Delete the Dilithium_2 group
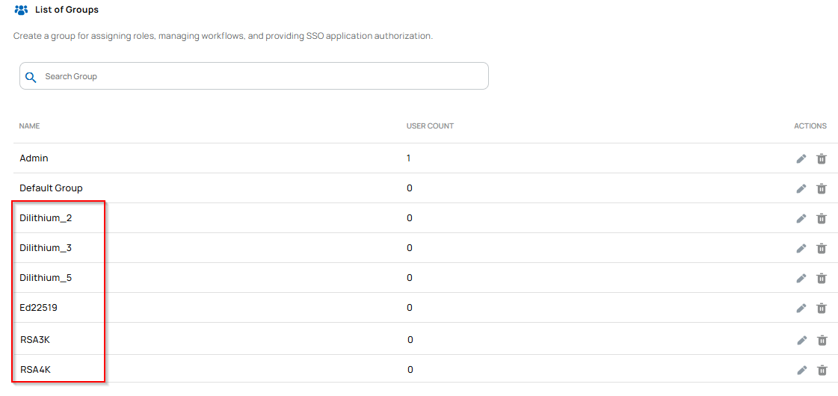 (821, 218)
